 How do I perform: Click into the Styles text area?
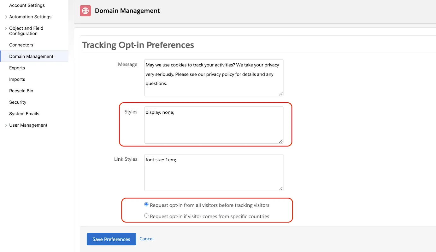point(214,125)
